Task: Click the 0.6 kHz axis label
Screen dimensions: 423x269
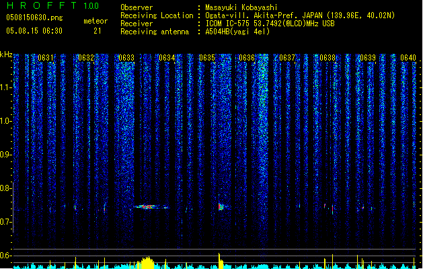Action: [5, 256]
